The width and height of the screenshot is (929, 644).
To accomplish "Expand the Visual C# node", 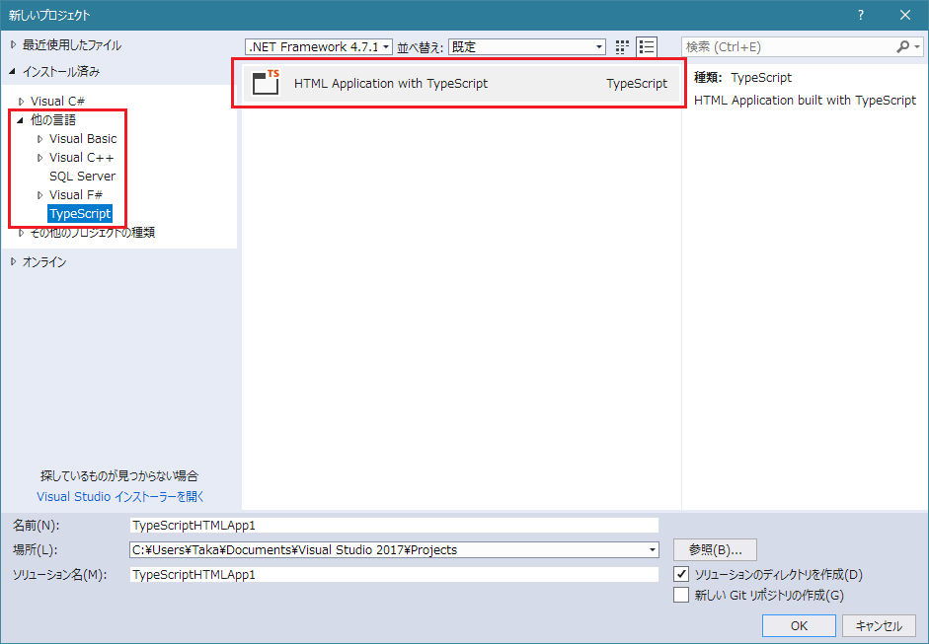I will pos(22,102).
